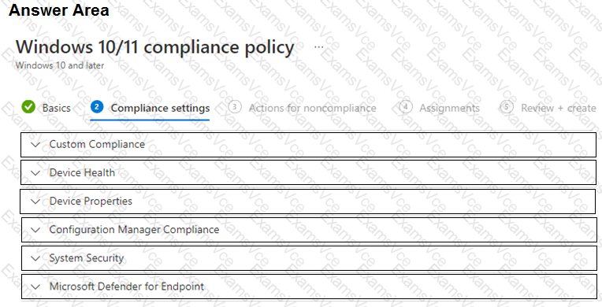The width and height of the screenshot is (602, 307).
Task: Click the step 5 circle icon
Action: (x=507, y=107)
